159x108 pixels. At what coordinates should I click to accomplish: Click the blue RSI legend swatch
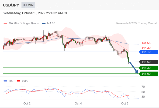pos(5,81)
